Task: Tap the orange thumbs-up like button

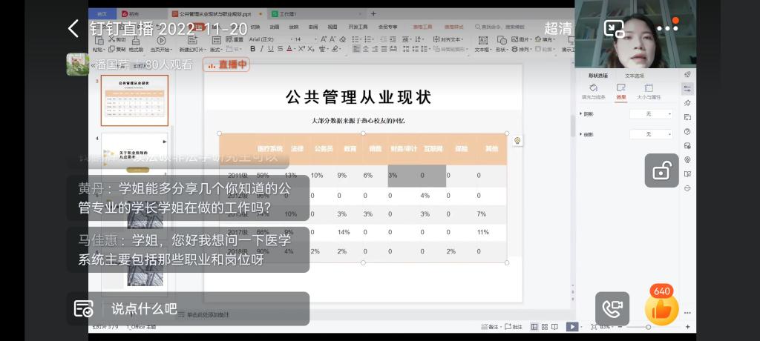Action: pyautogui.click(x=661, y=309)
